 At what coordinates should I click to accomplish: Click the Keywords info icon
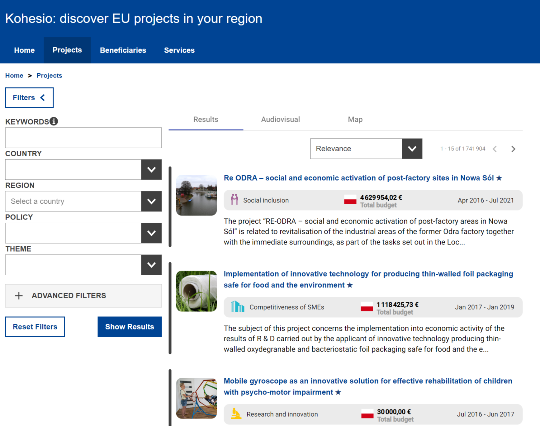tap(54, 121)
